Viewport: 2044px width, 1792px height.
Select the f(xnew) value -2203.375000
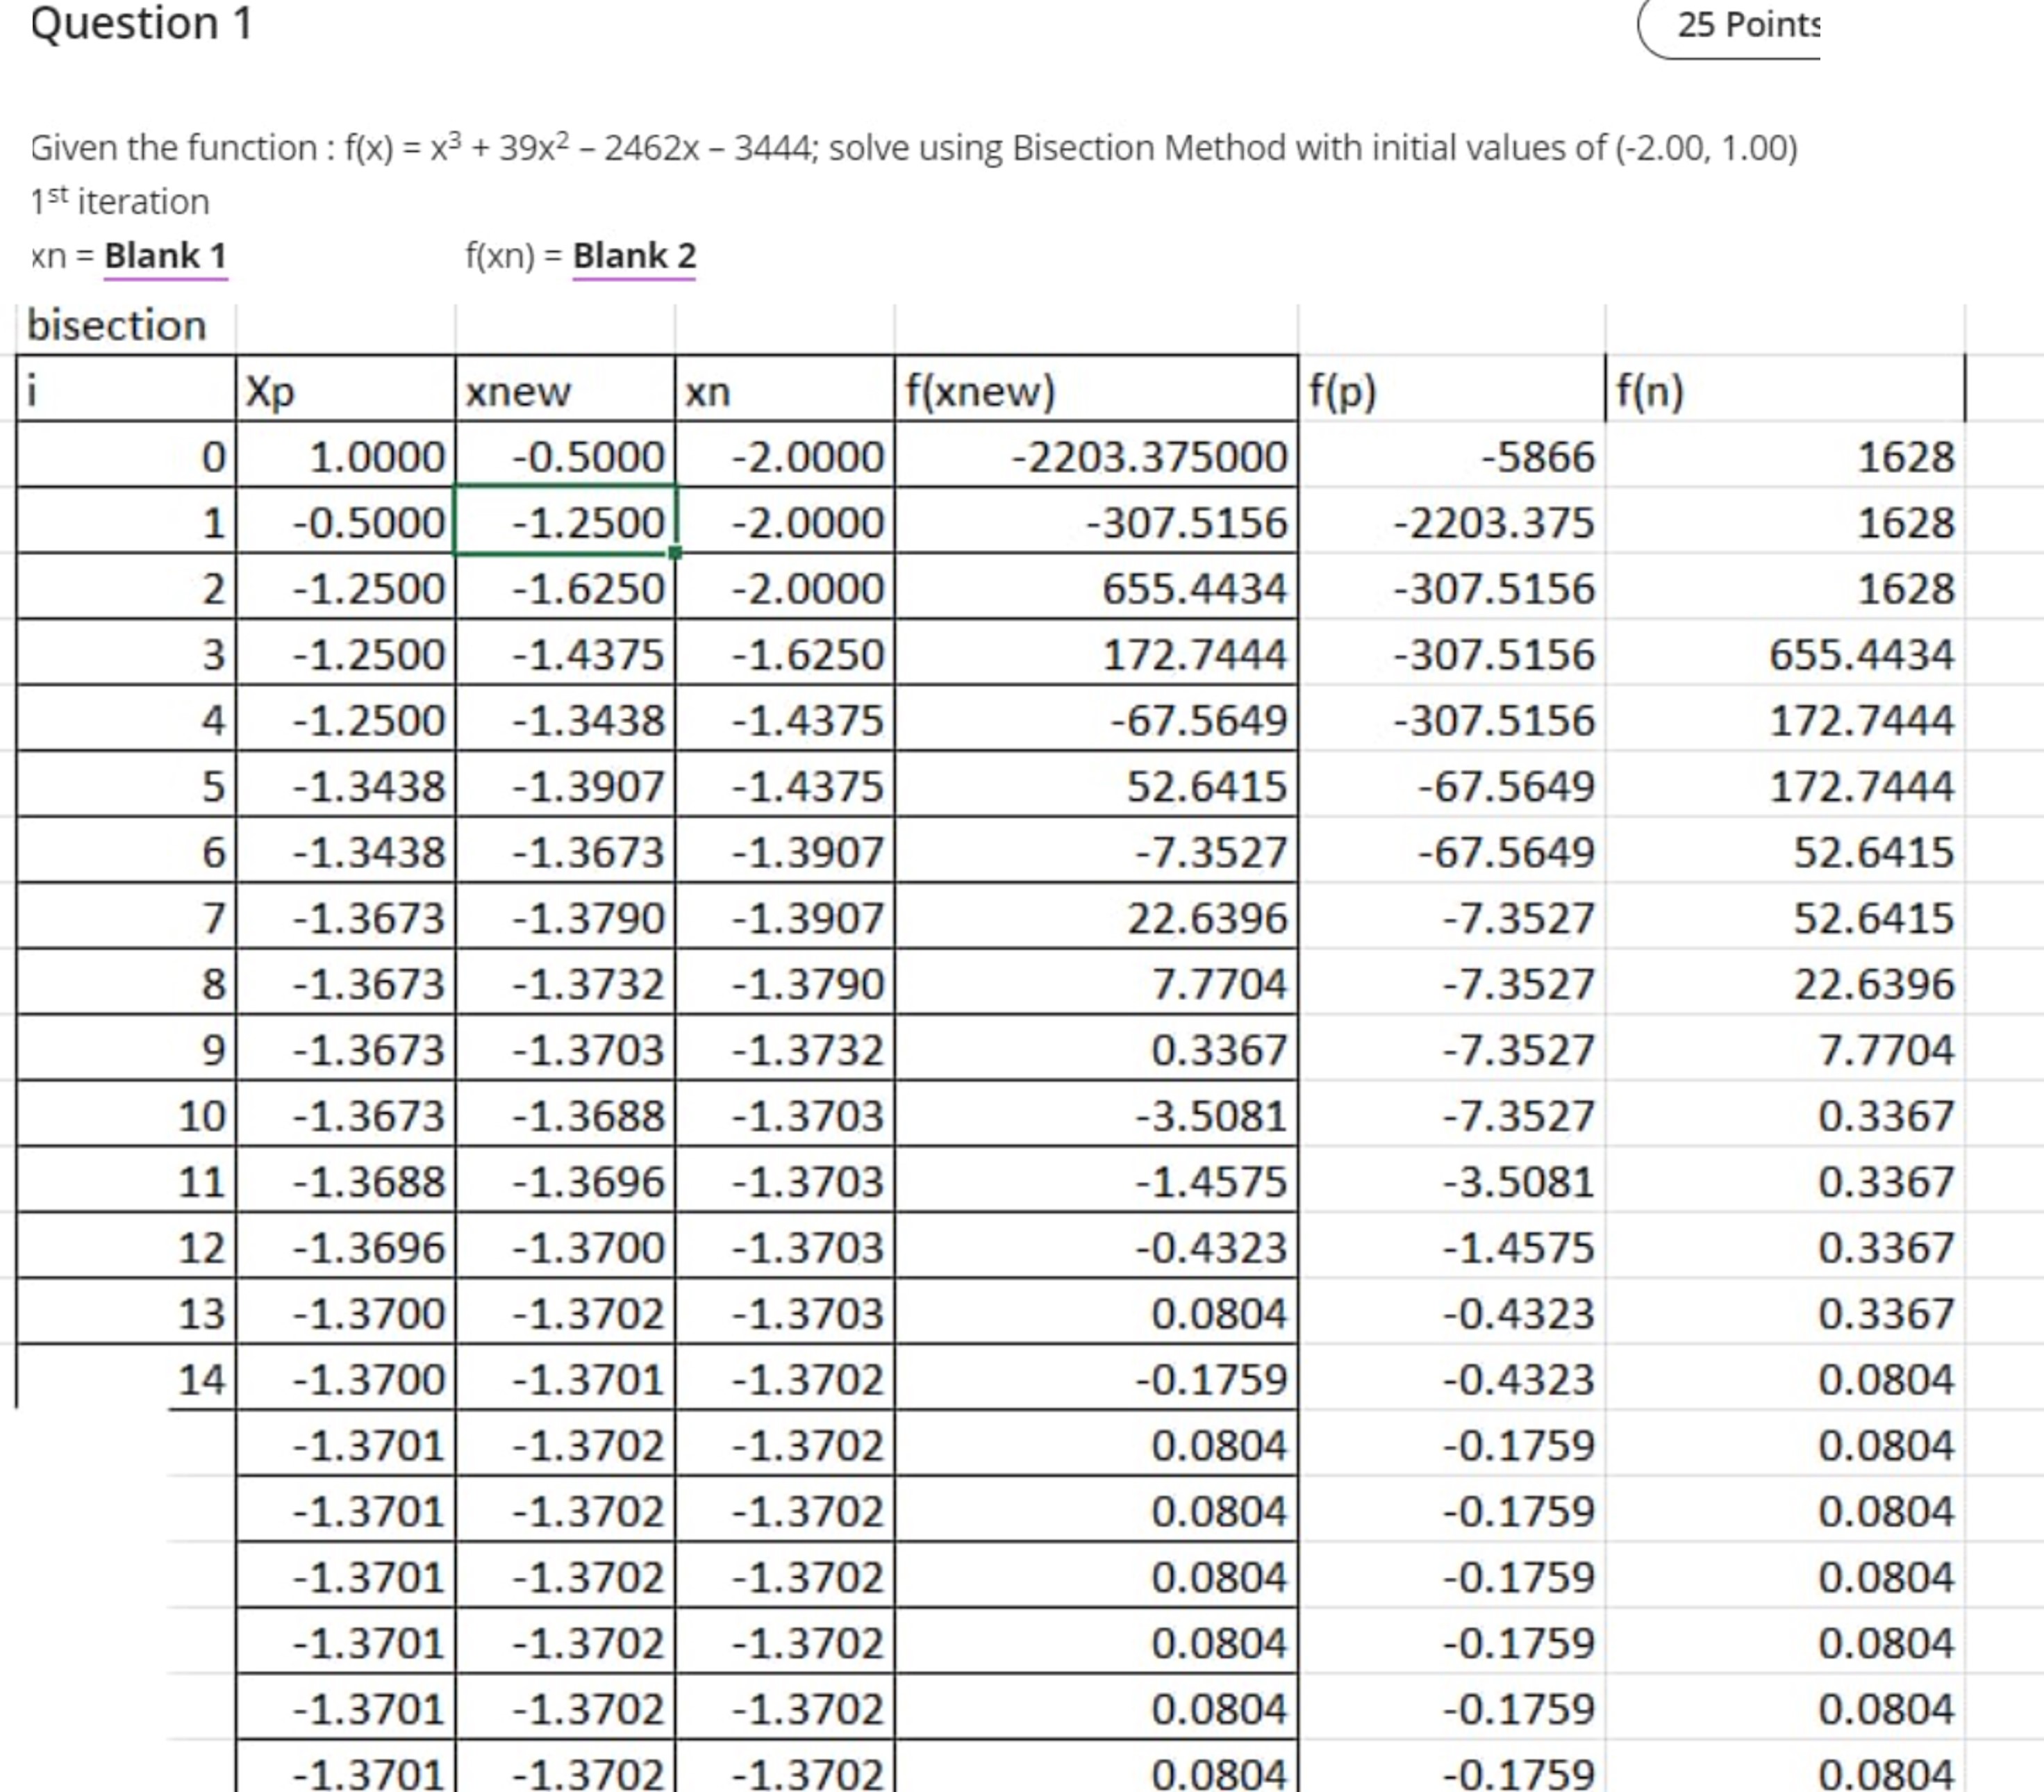1150,457
